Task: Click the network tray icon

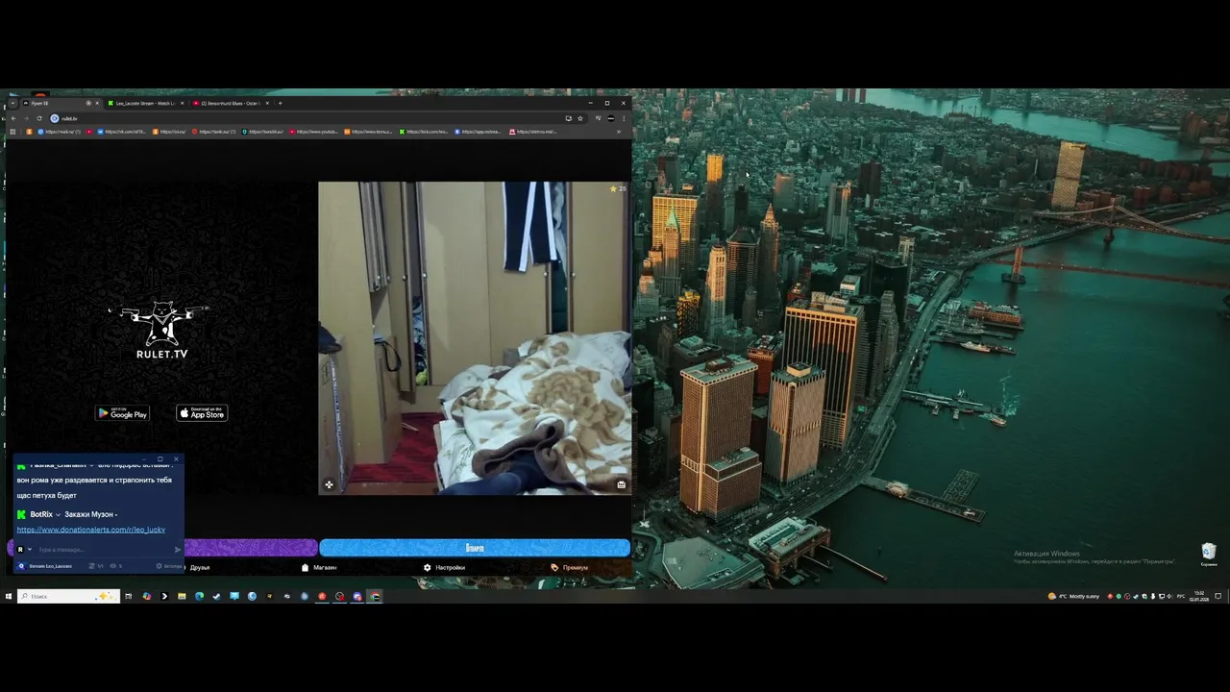Action: click(x=1162, y=597)
